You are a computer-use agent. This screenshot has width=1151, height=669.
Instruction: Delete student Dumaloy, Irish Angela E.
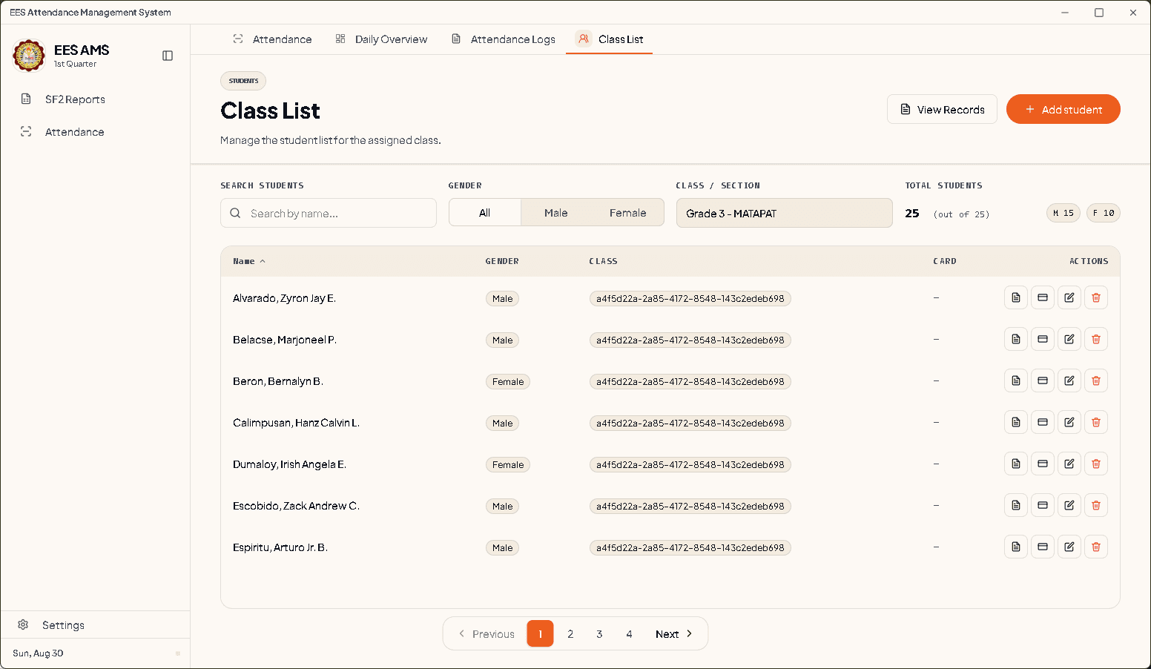point(1096,464)
